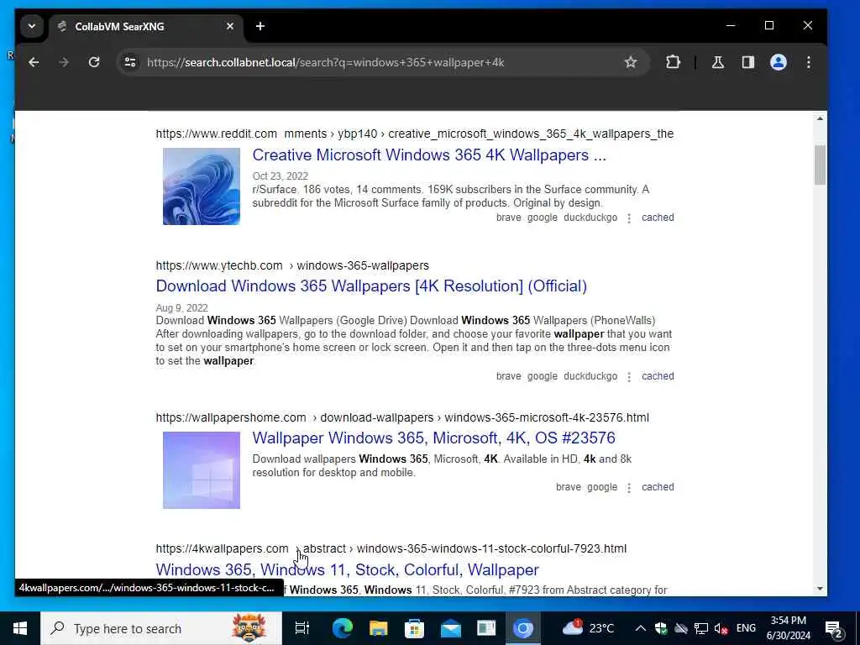Open the cloud sync tray icon
This screenshot has height=645, width=860.
681,628
